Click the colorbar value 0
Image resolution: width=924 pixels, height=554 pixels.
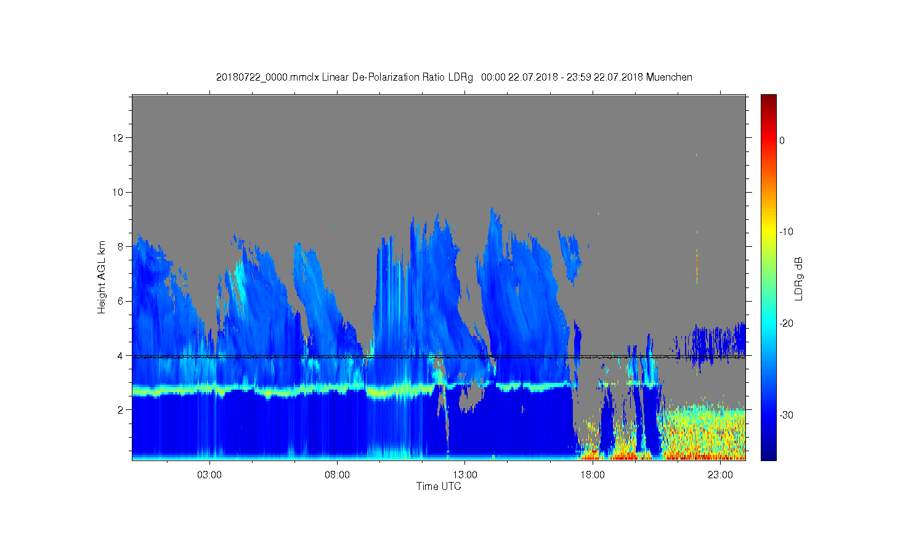click(x=782, y=140)
